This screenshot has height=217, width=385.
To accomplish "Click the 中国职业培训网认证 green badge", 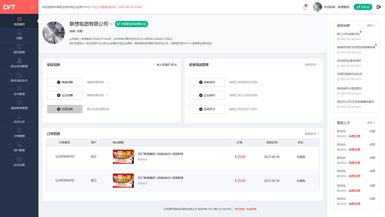I will [131, 24].
